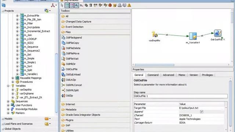Viewport: 235px width, 132px height.
Task: Switch to the Version tab
Action: pos(194,75)
